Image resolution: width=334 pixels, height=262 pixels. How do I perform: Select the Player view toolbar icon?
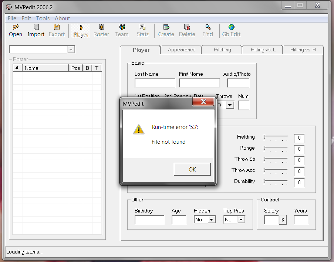point(81,27)
